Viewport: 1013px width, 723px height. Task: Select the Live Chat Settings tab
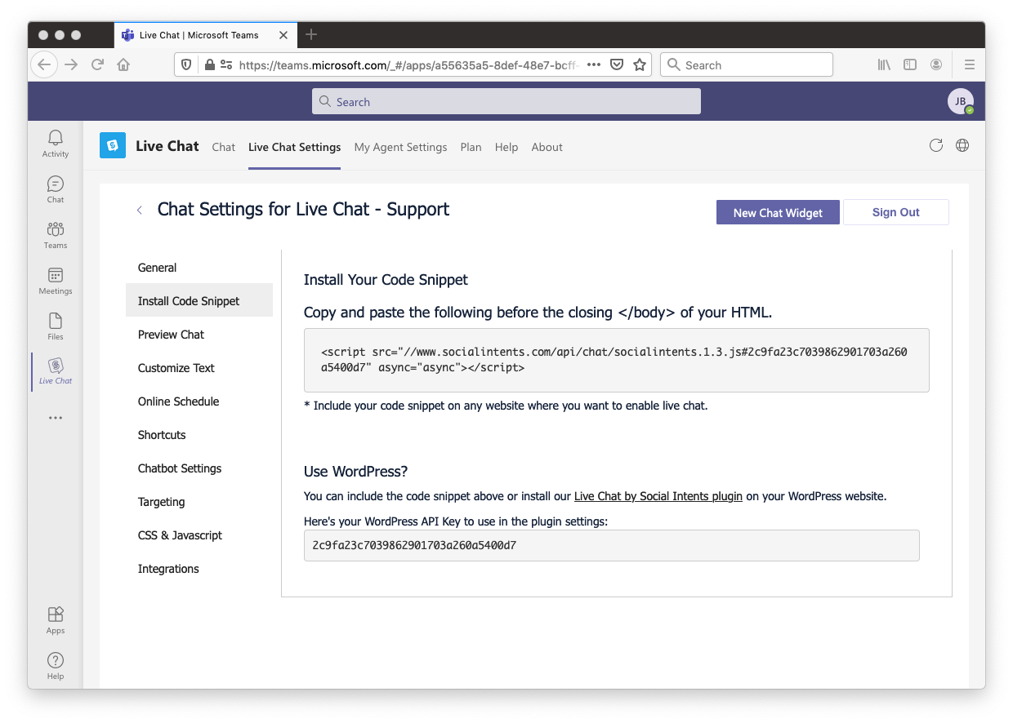[294, 147]
